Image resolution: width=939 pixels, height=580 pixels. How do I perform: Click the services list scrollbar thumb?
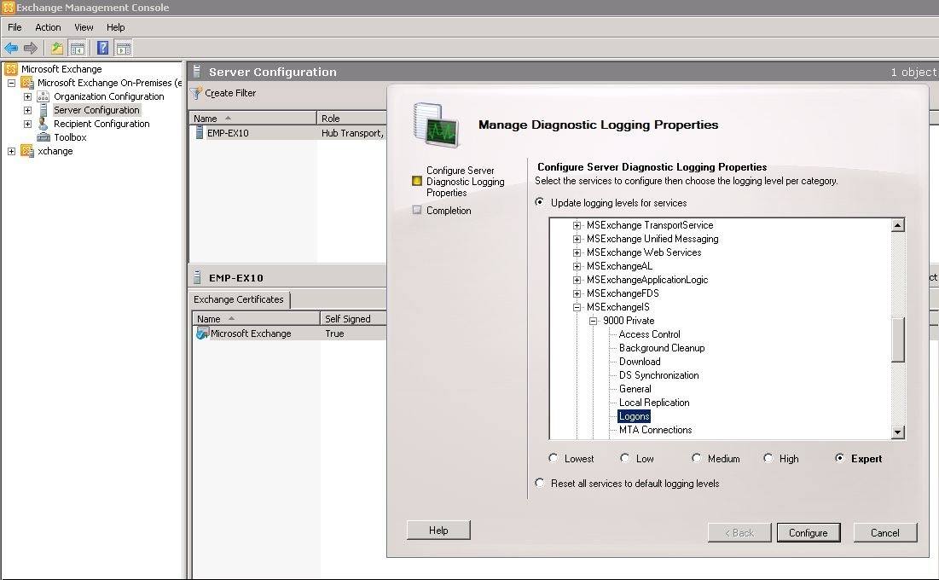[x=897, y=339]
